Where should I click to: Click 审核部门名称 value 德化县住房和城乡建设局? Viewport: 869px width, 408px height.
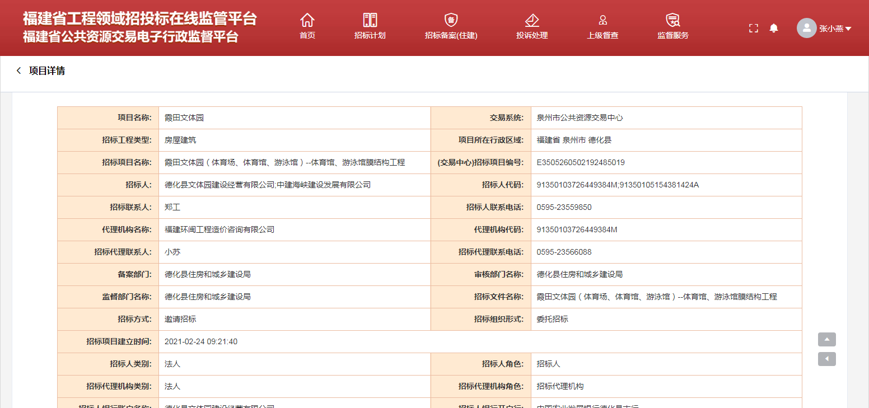[x=580, y=274]
